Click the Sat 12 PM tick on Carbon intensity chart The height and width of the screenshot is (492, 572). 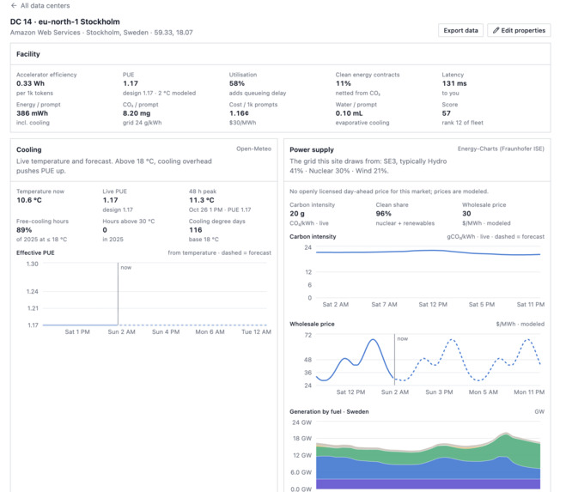point(433,305)
